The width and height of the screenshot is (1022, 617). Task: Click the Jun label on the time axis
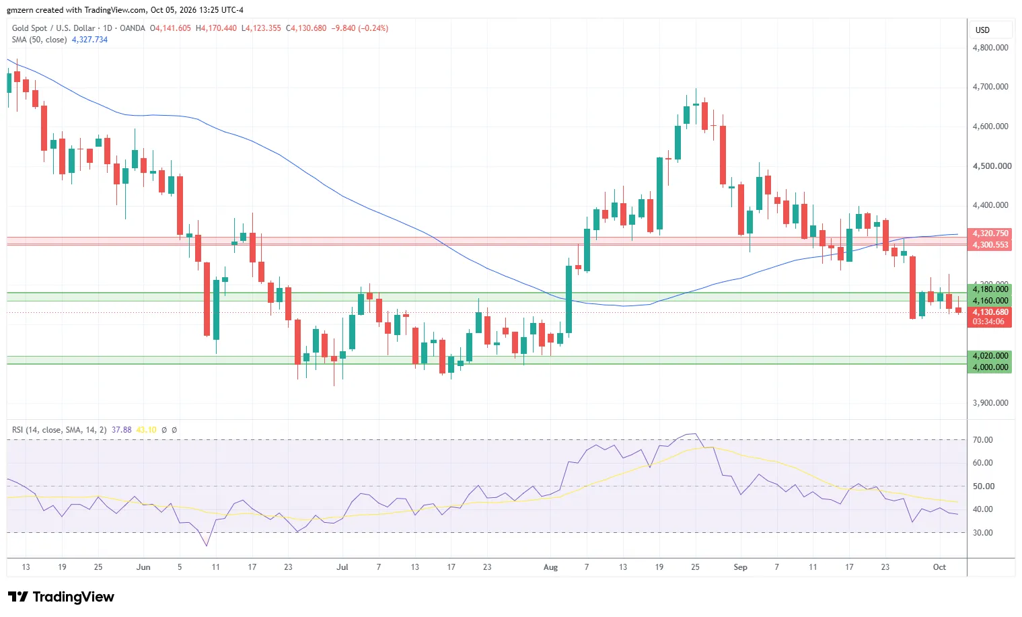click(143, 567)
